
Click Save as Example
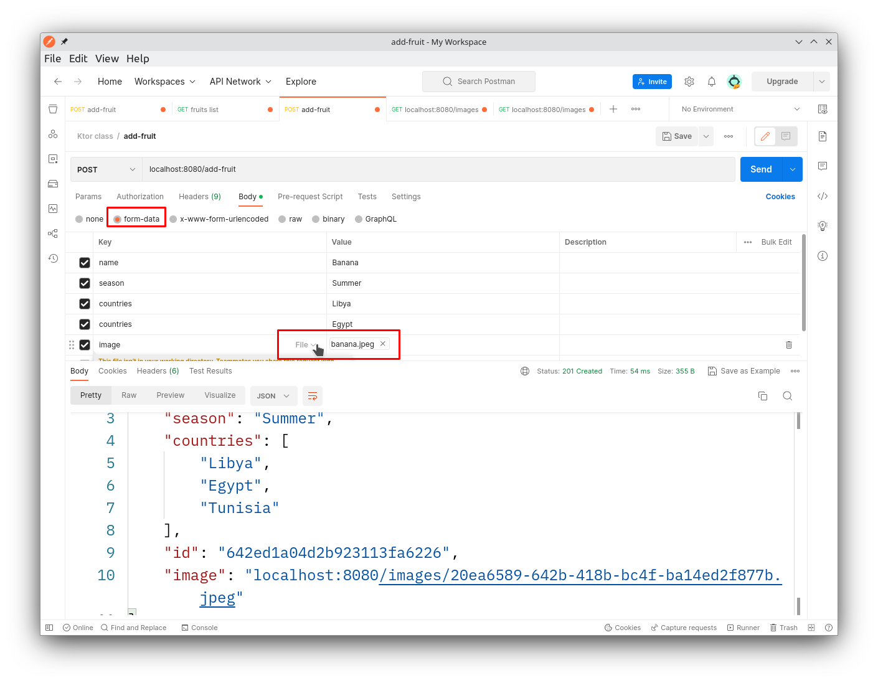click(x=744, y=371)
